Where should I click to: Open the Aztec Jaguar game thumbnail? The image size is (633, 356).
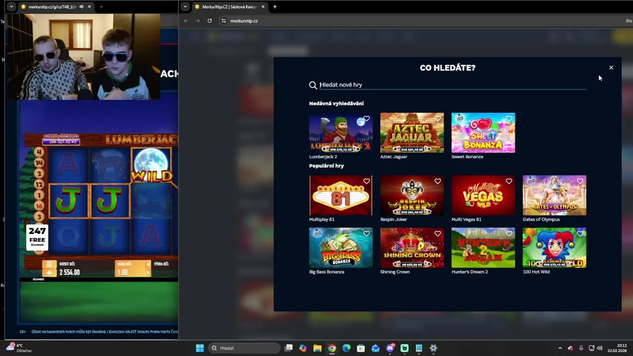tap(412, 133)
